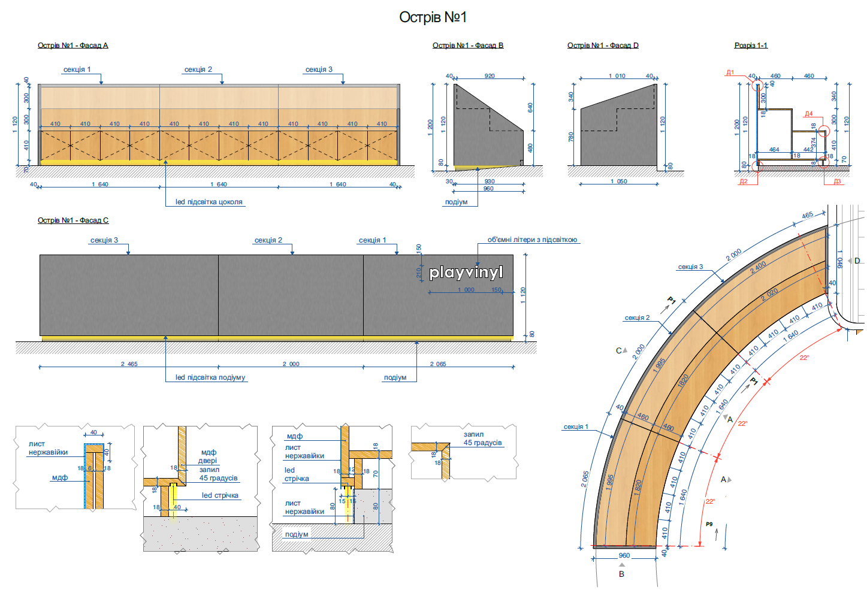
Task: Click the red "Д1" detail marker
Action: point(730,72)
